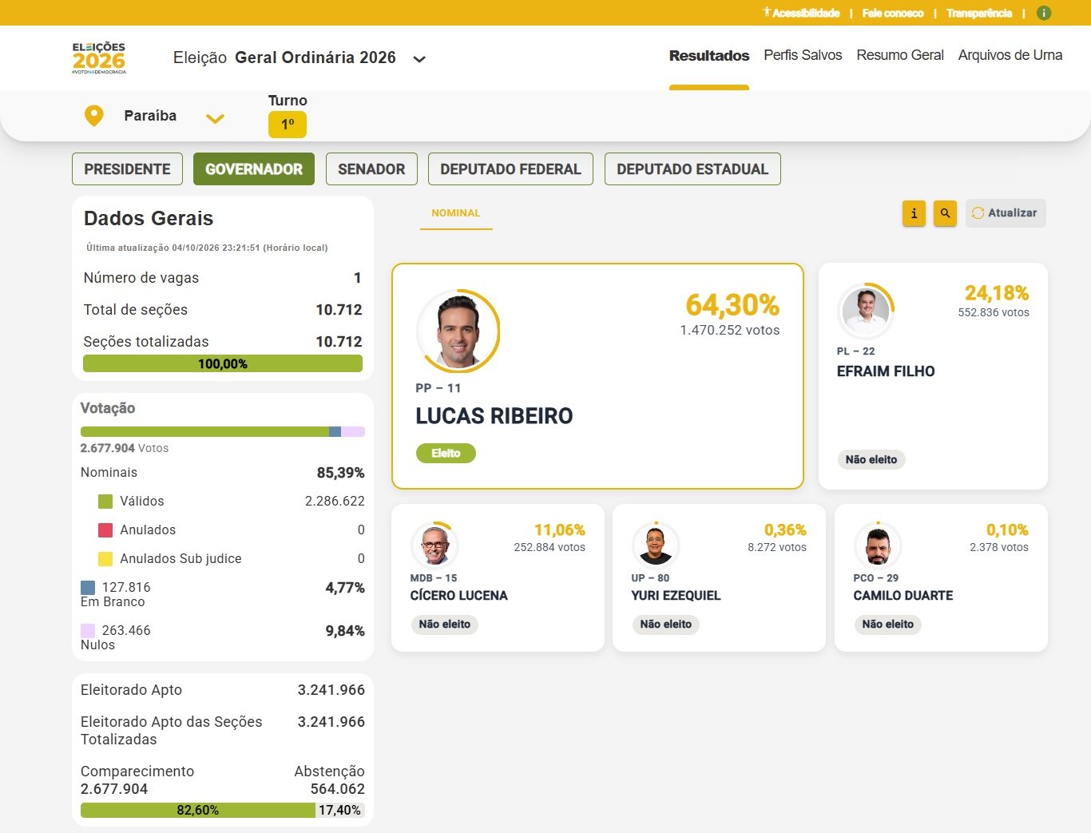Screen dimensions: 1091x833
Task: Click the yellow Anulados Sub judice swatch
Action: (105, 559)
